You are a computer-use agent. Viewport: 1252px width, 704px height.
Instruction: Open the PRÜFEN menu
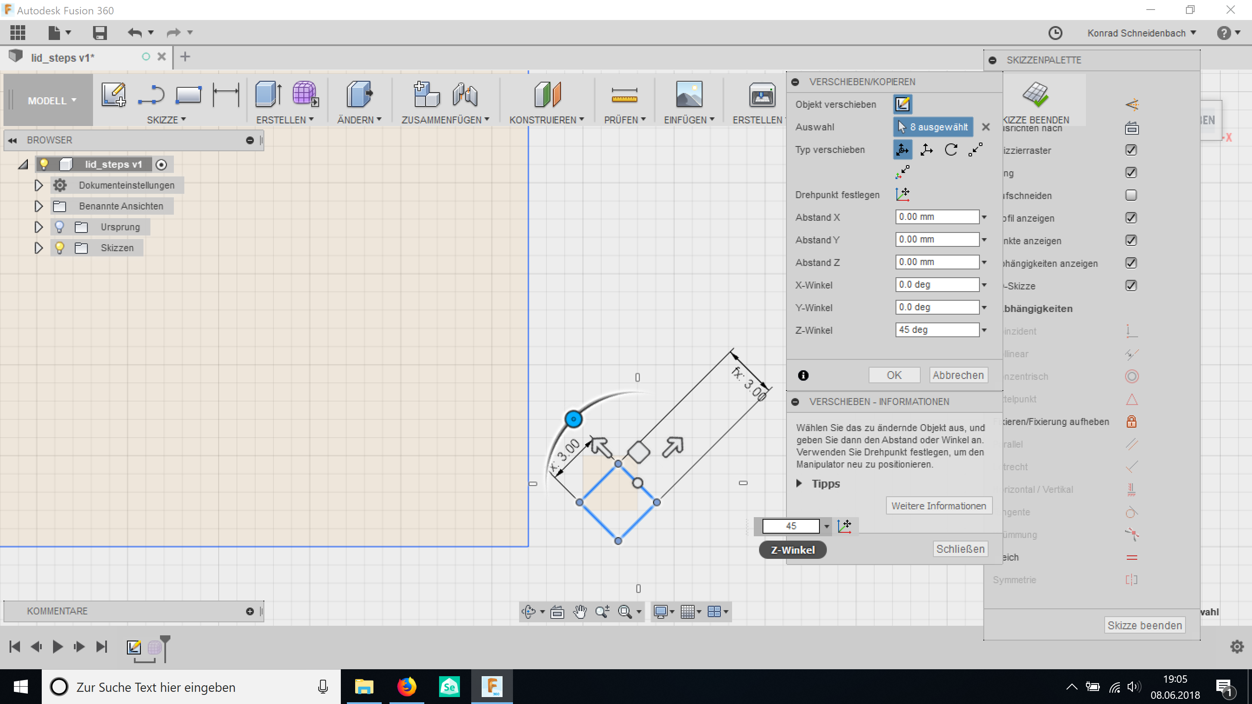(x=625, y=120)
